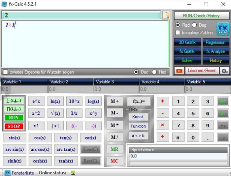Click the square root √(x) key
The height and width of the screenshot is (176, 231).
tap(55, 113)
